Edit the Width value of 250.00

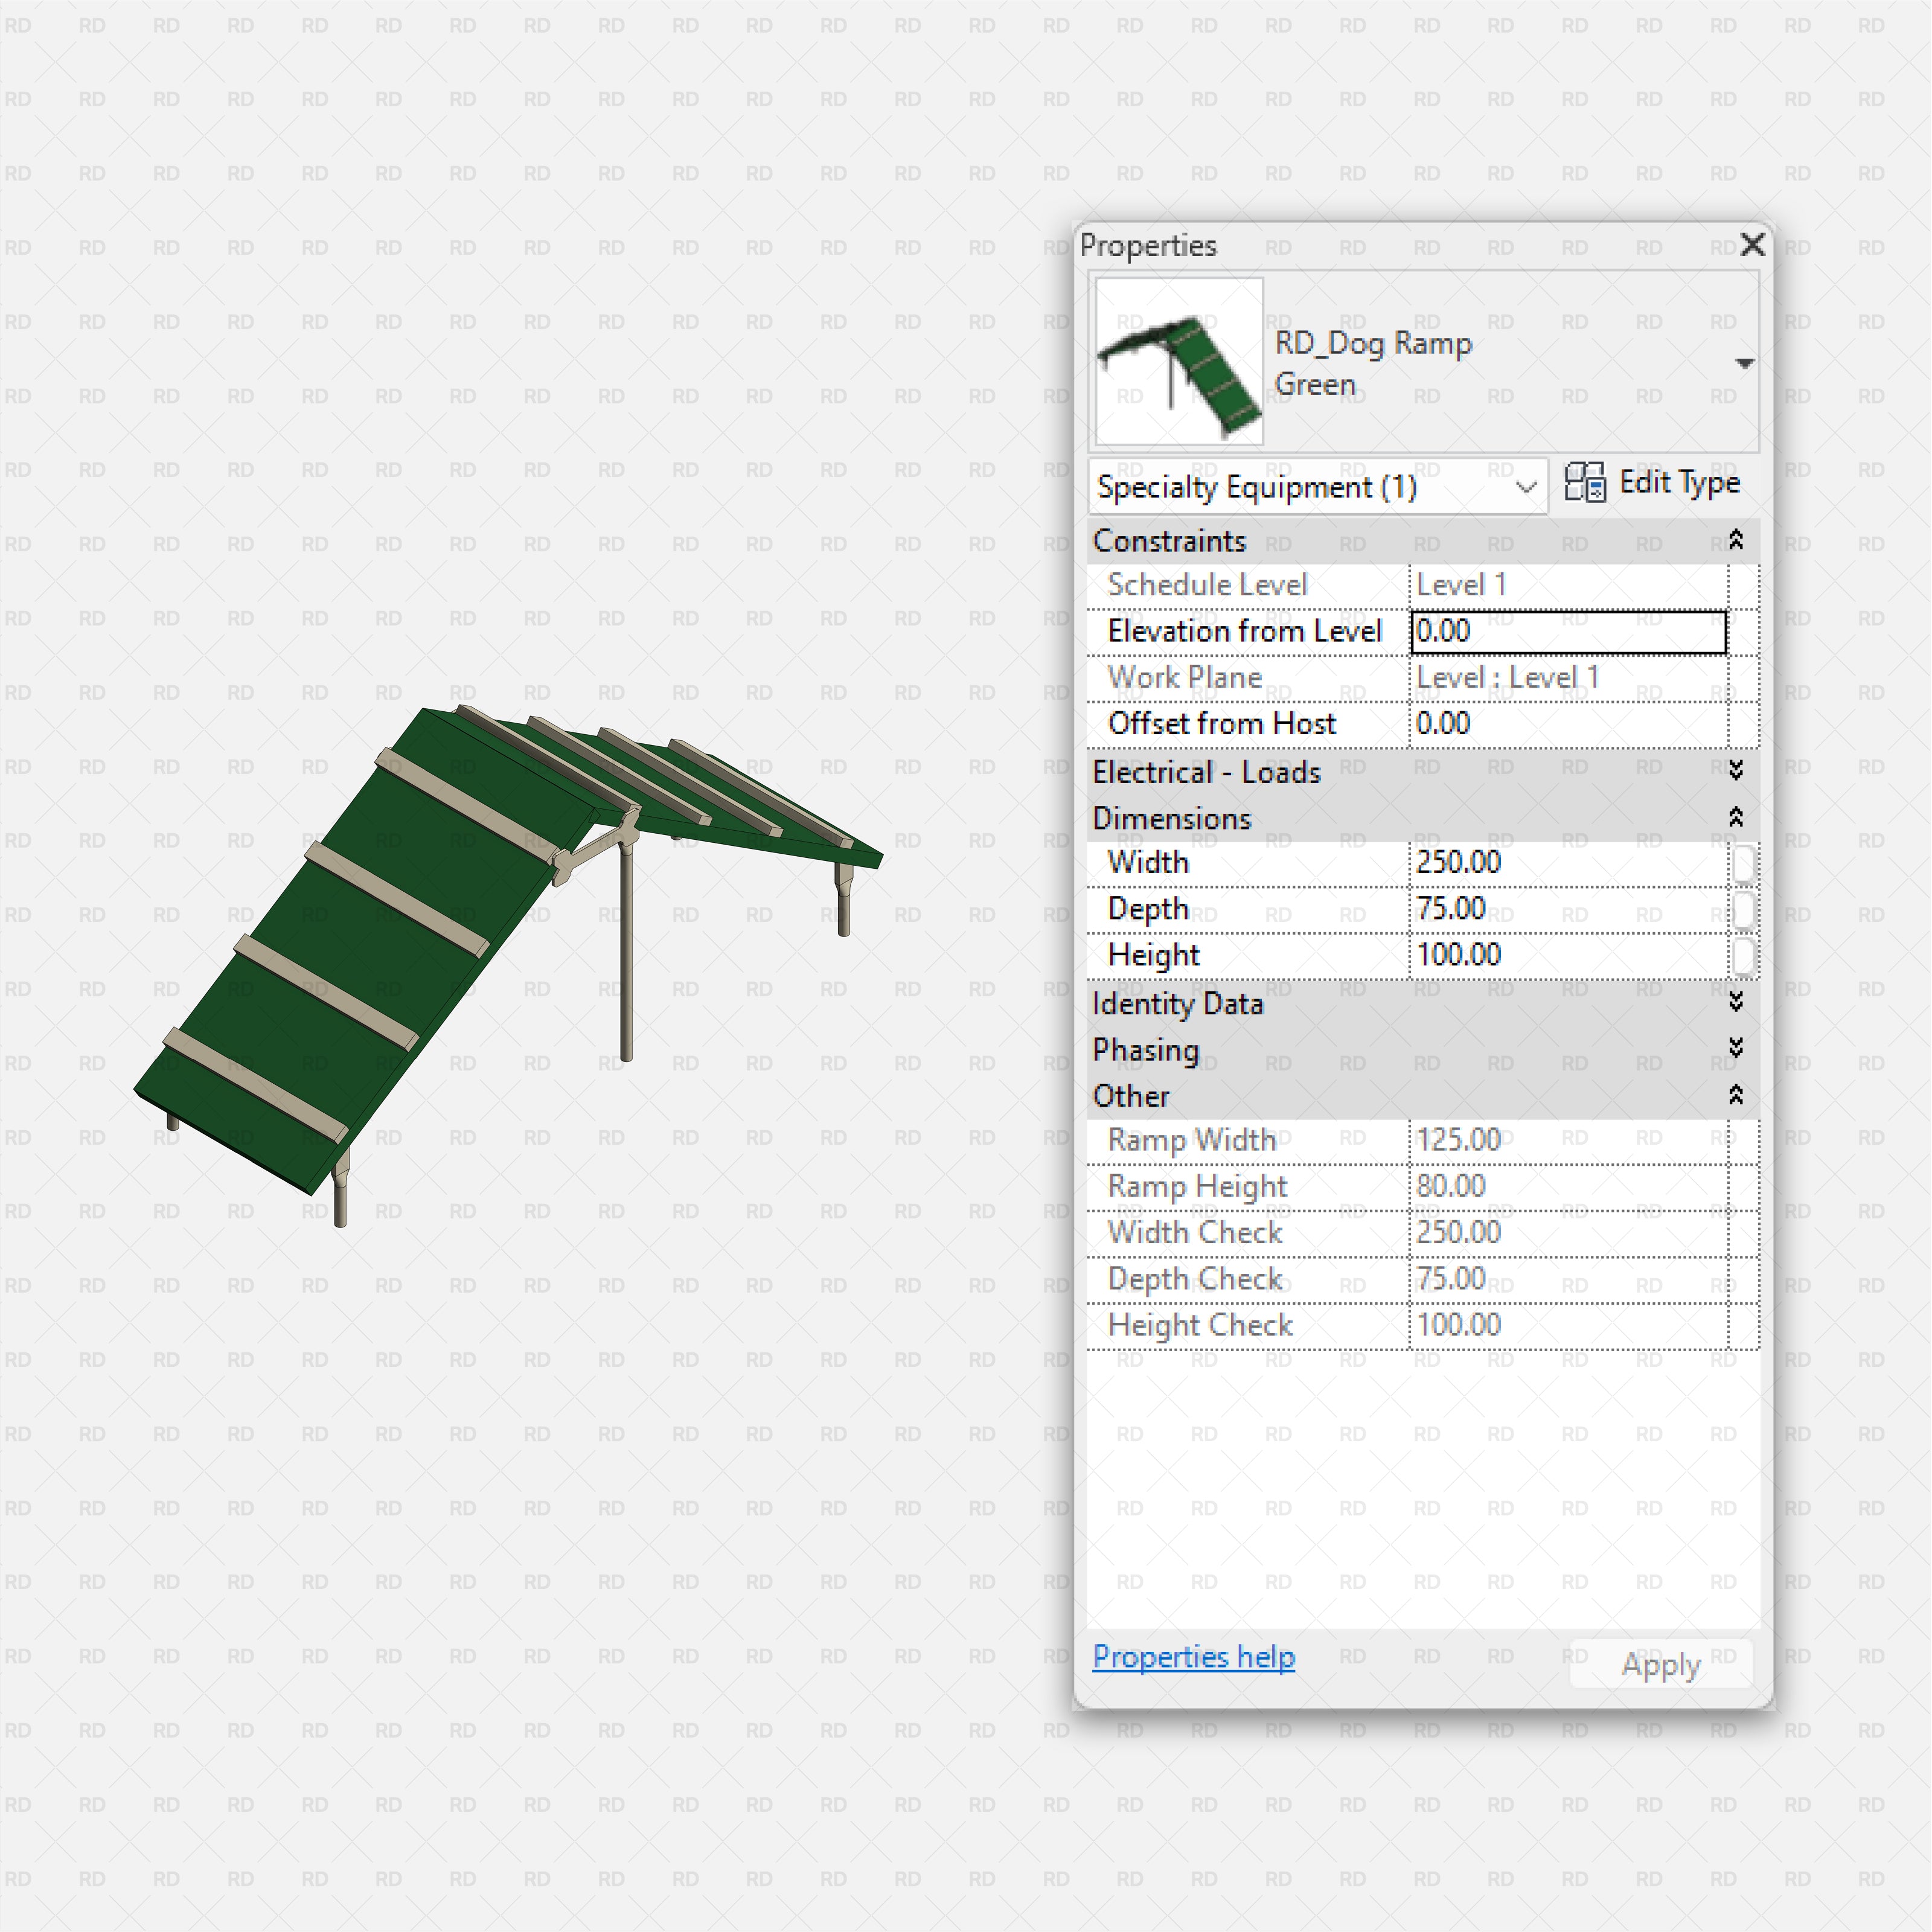click(1560, 862)
